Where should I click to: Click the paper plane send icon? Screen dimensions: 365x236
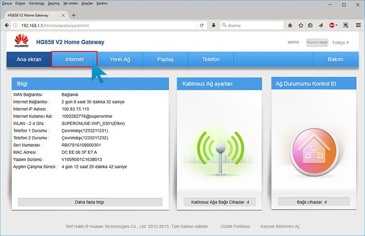point(321,26)
